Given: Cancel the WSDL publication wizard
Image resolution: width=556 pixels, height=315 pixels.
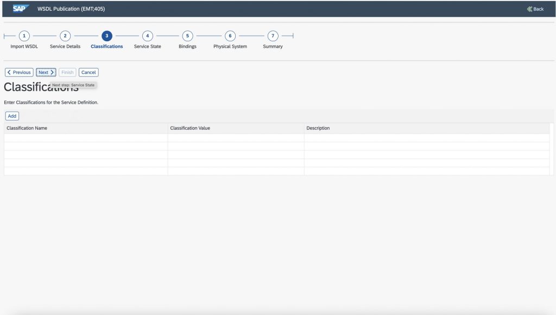Looking at the screenshot, I should [89, 72].
